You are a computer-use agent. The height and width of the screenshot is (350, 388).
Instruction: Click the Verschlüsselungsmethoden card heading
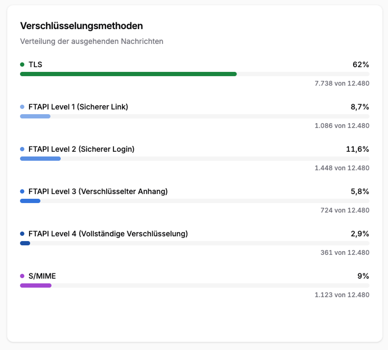tap(81, 26)
